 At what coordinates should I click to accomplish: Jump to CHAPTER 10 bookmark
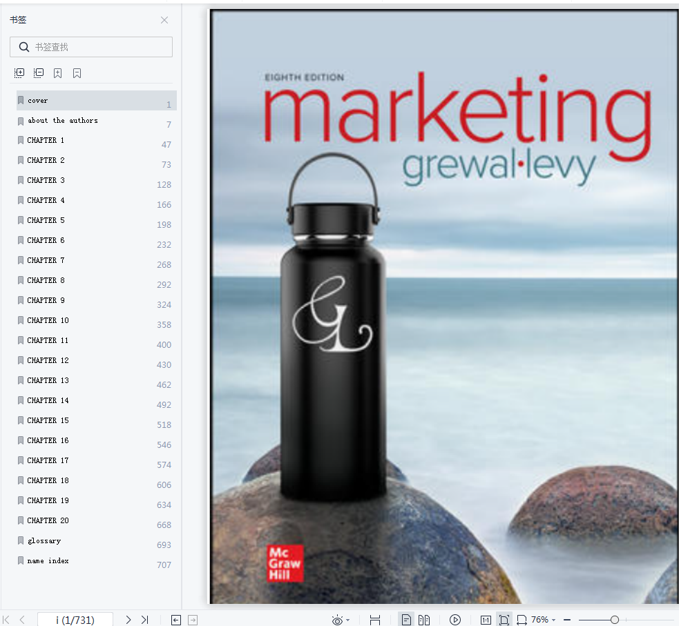point(97,320)
